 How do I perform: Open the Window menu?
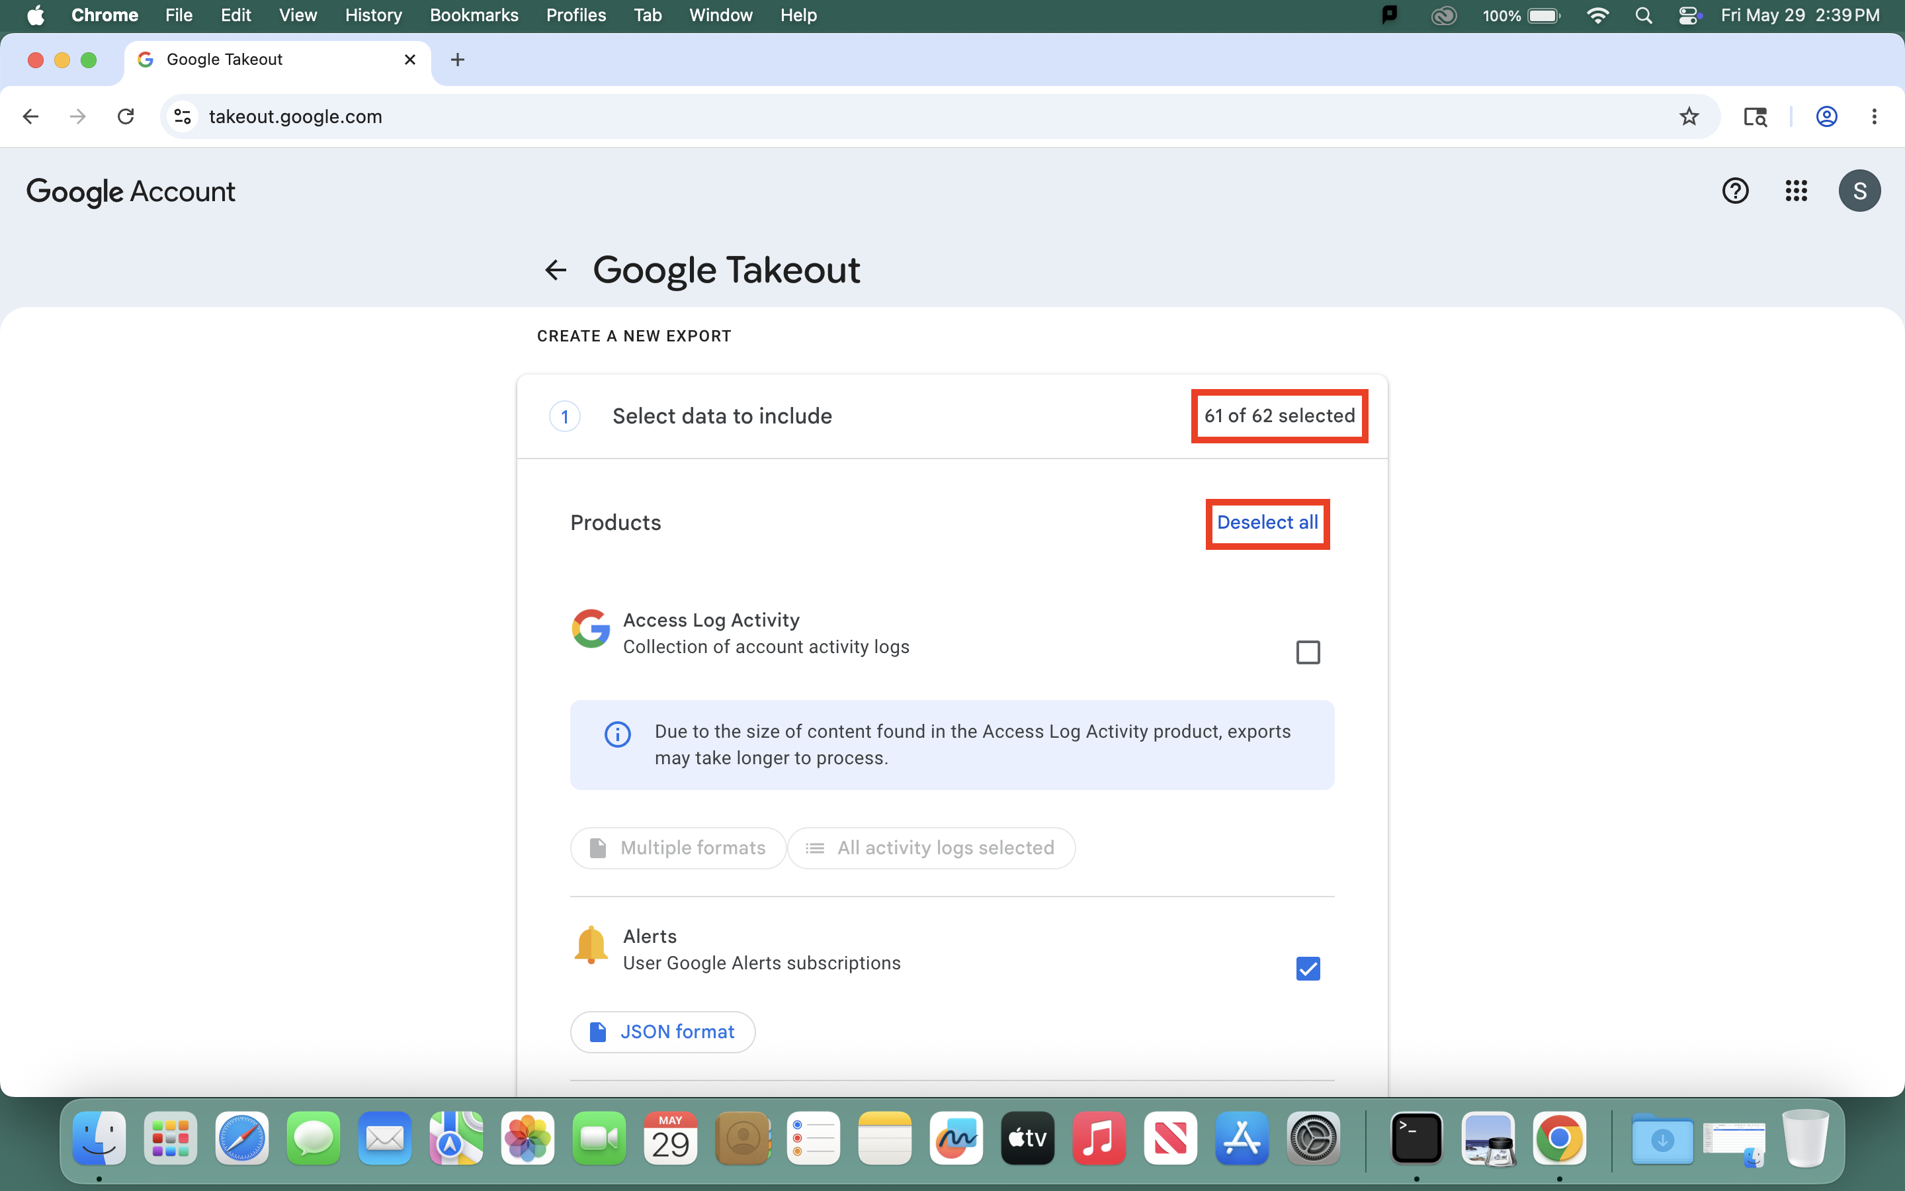pos(720,16)
